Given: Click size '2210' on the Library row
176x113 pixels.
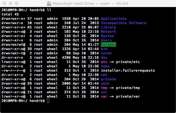Looking at the screenshot, I should 66,27.
